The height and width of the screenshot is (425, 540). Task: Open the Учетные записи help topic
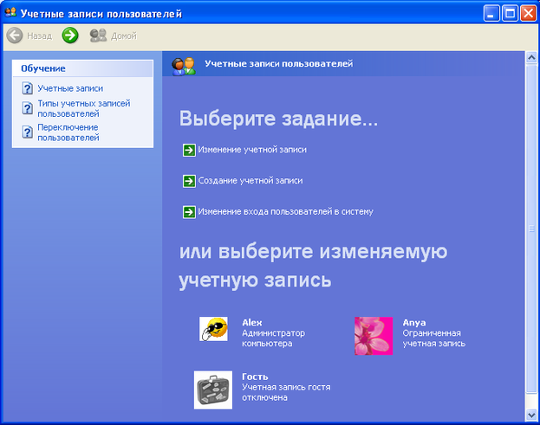(70, 88)
